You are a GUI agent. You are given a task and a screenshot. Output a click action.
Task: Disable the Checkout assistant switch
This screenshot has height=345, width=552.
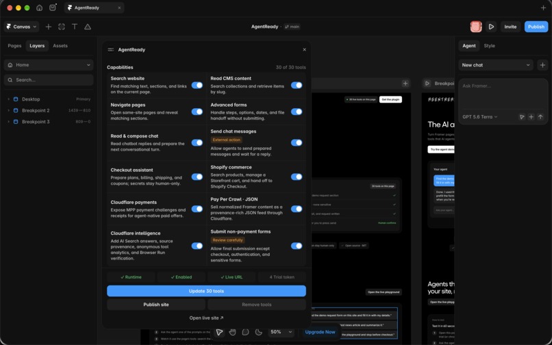tap(197, 177)
